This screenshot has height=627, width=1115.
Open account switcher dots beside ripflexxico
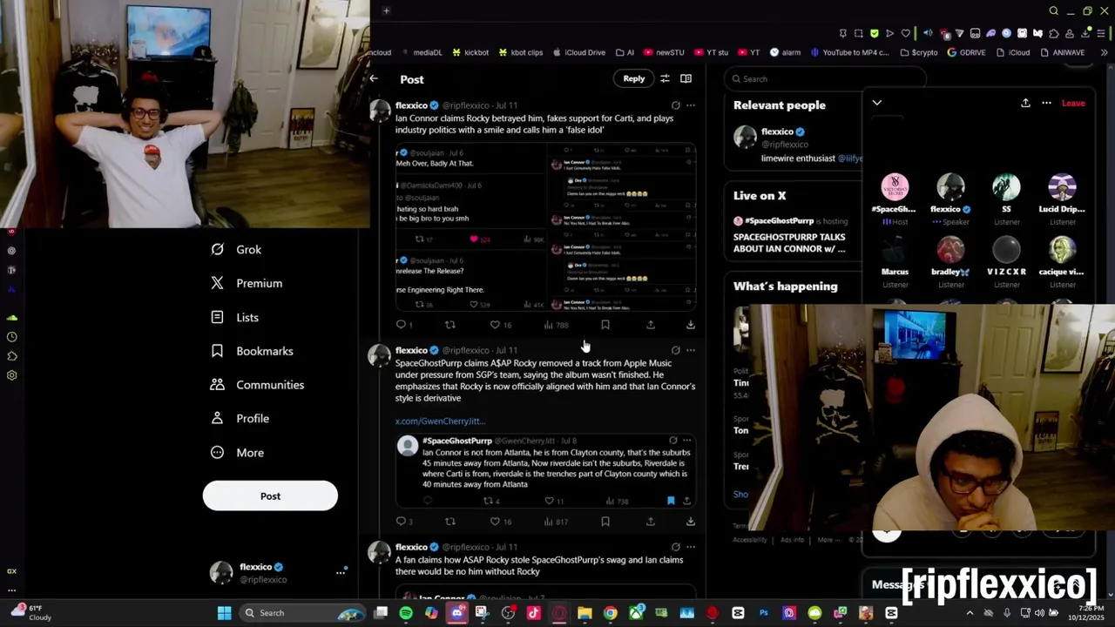pos(341,572)
